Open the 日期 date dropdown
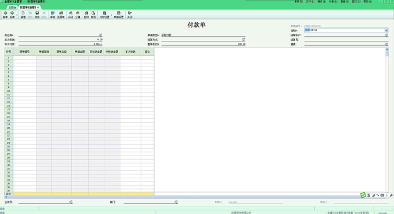394x214 pixels. coord(387,30)
